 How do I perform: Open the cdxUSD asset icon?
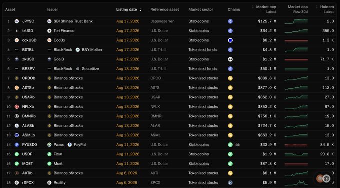point(17,40)
